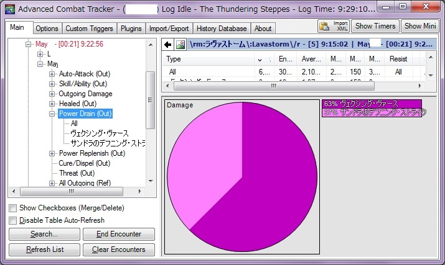Click the Refresh List button
This screenshot has height=265, width=445.
[44, 249]
